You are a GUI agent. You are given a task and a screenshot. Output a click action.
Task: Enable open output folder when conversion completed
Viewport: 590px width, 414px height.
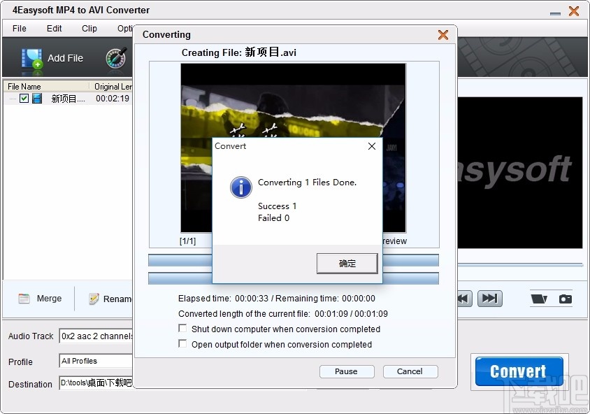(x=182, y=344)
